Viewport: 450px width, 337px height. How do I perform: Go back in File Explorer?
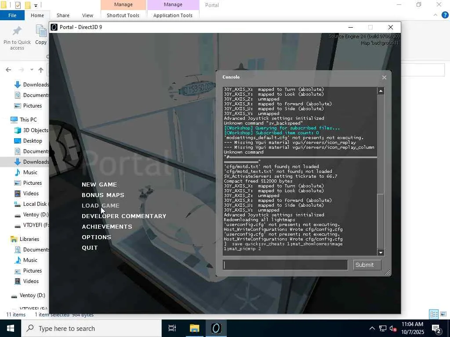coord(8,70)
